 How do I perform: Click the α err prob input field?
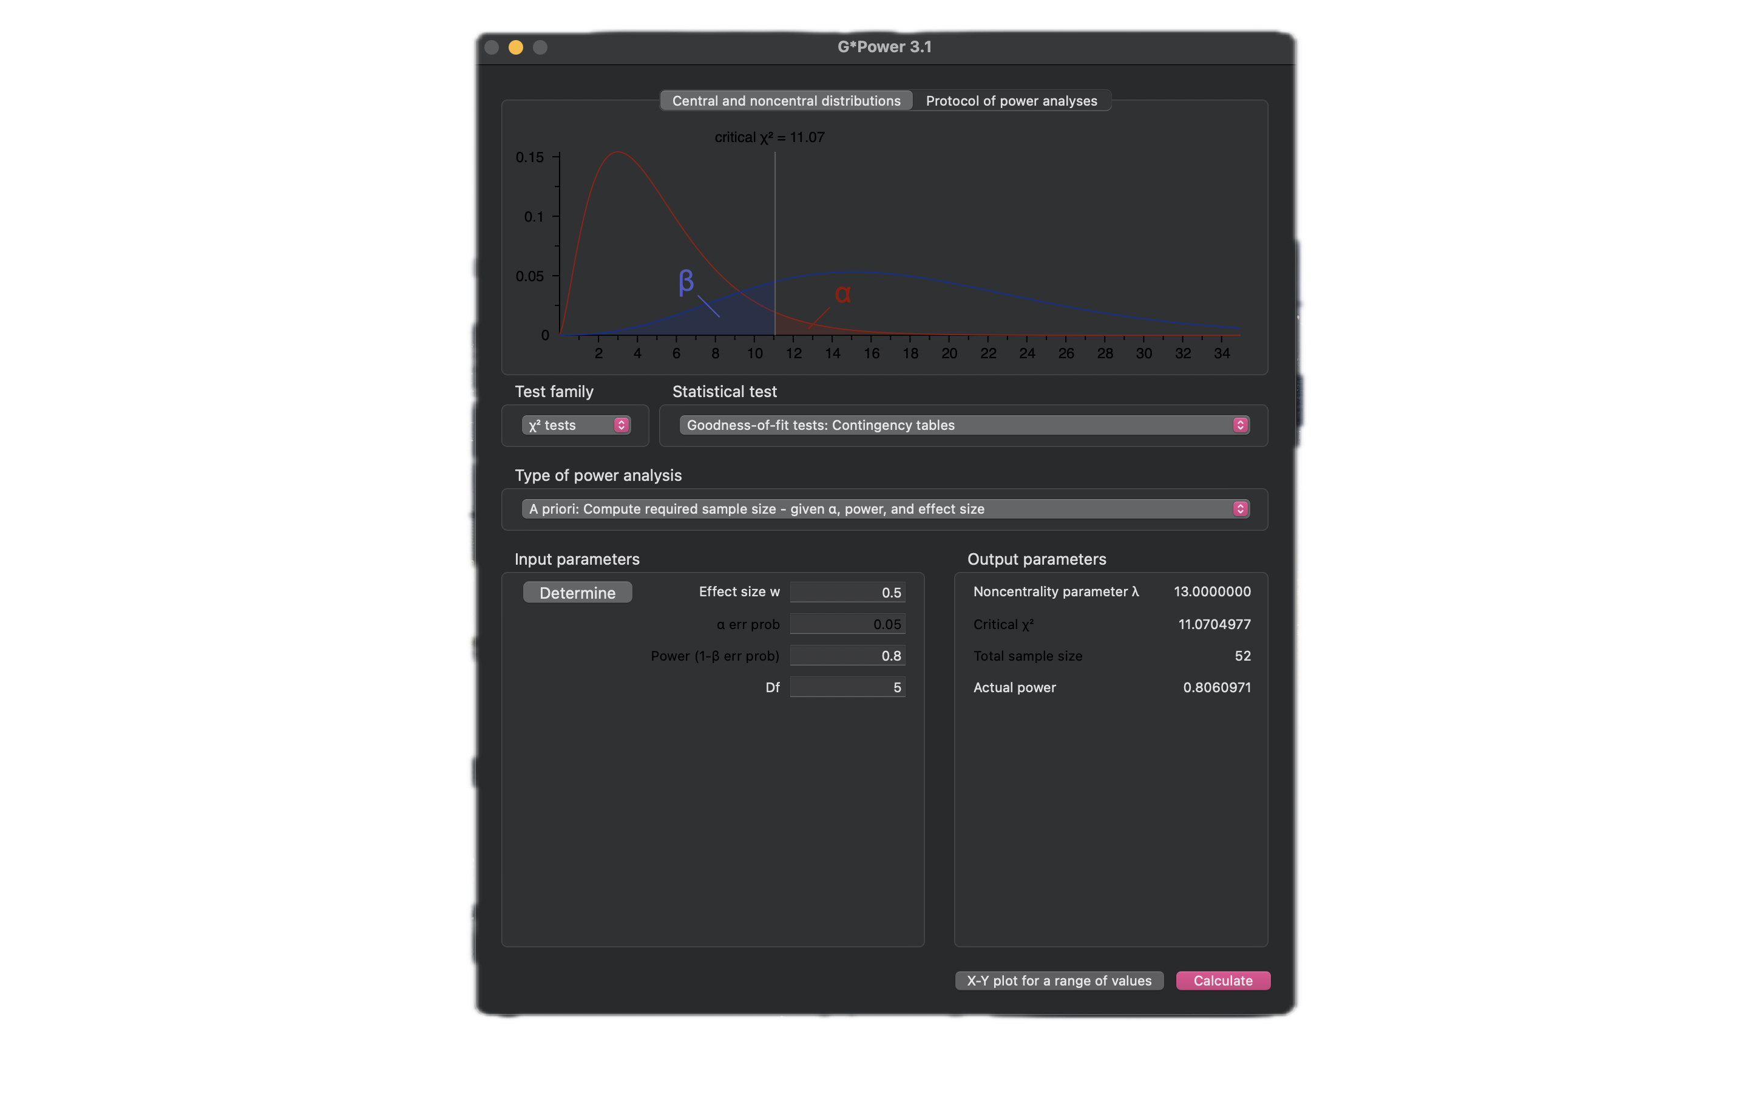[847, 624]
